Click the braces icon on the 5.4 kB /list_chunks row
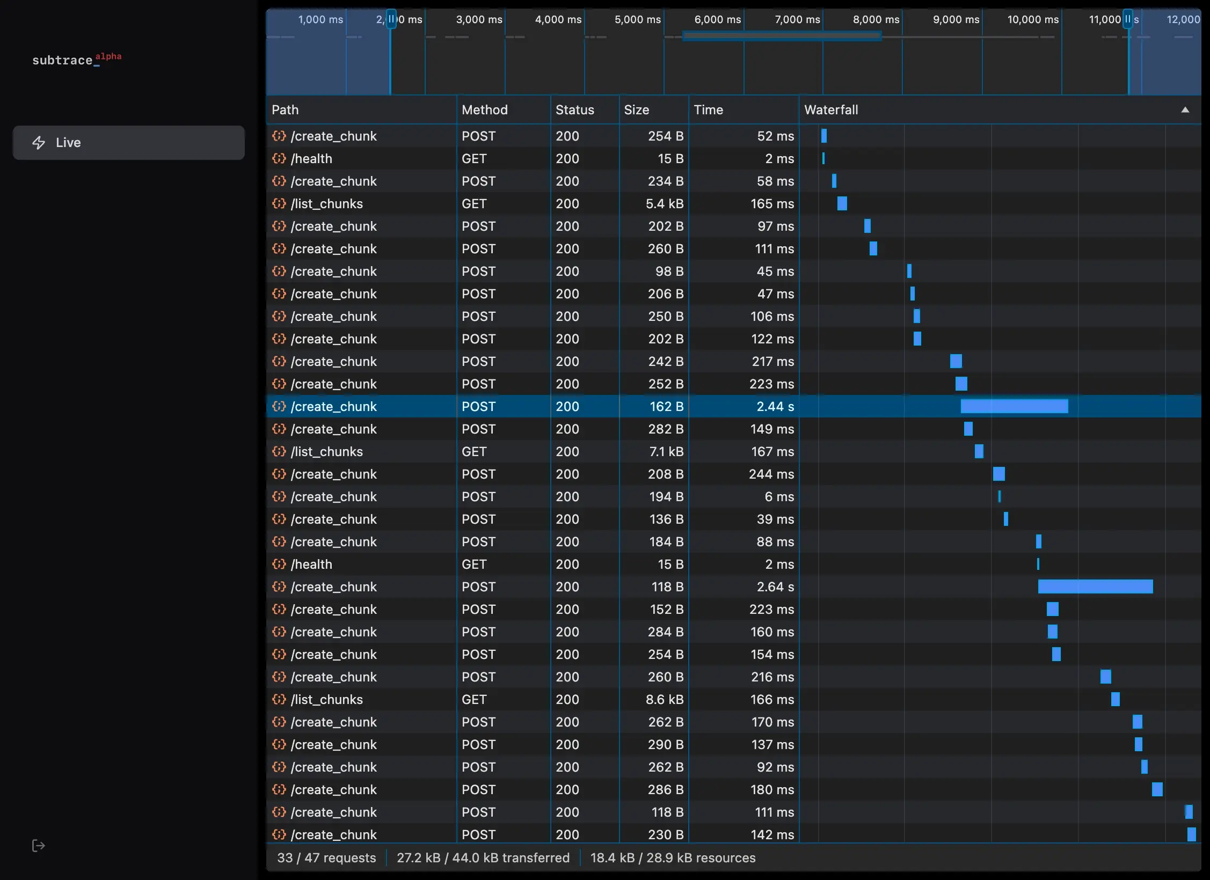1210x880 pixels. pos(279,203)
